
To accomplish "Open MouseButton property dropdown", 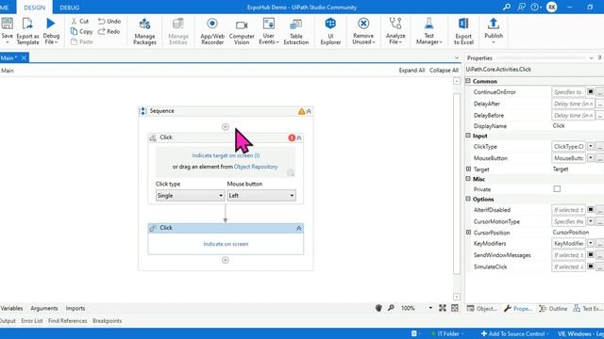I will pyautogui.click(x=591, y=158).
